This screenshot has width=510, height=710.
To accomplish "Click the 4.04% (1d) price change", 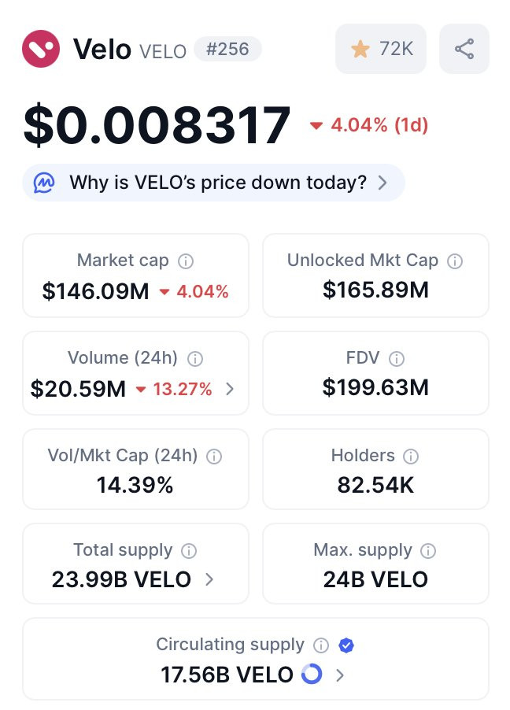I will click(x=369, y=125).
